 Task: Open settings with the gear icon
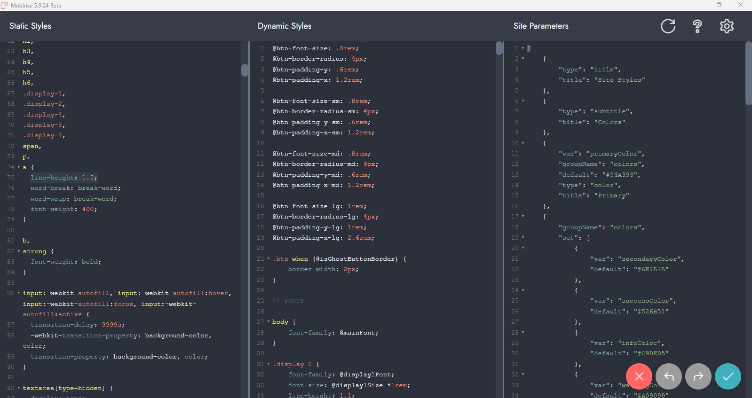pos(727,26)
